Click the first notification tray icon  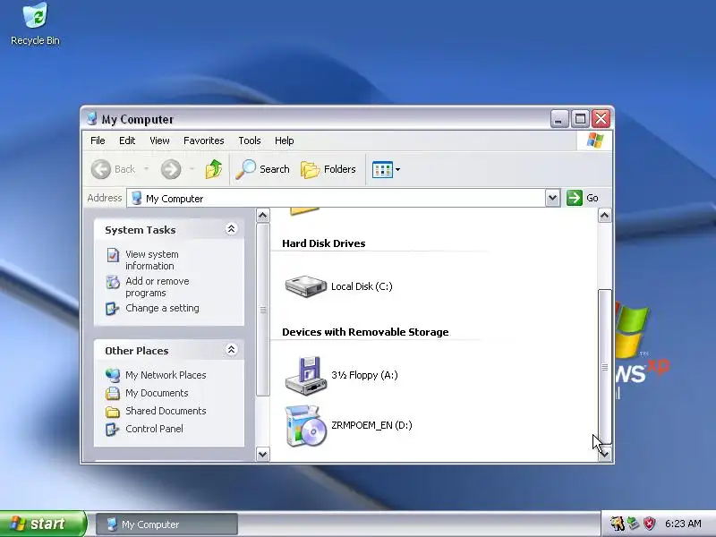pos(617,524)
